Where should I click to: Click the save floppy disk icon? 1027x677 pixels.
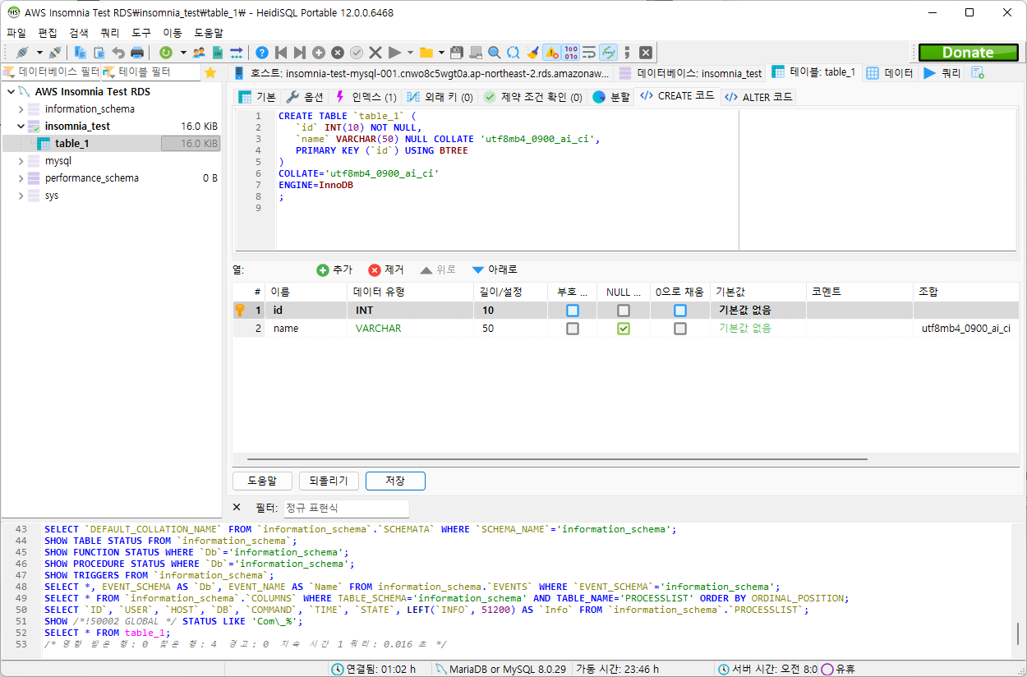click(457, 53)
